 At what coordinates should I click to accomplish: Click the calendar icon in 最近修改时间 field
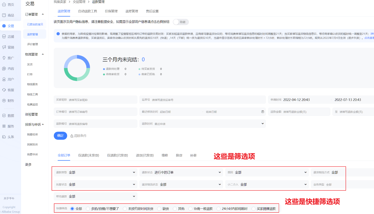[262, 112]
